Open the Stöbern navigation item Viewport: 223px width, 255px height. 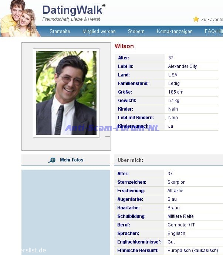[x=136, y=32]
